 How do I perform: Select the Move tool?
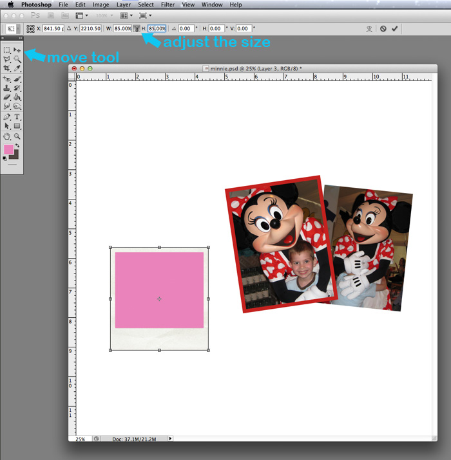[x=17, y=50]
